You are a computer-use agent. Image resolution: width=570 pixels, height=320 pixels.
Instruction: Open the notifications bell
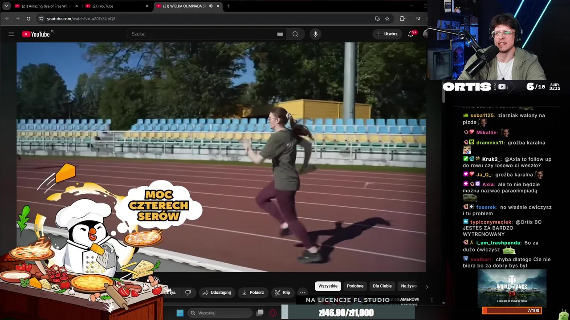411,34
